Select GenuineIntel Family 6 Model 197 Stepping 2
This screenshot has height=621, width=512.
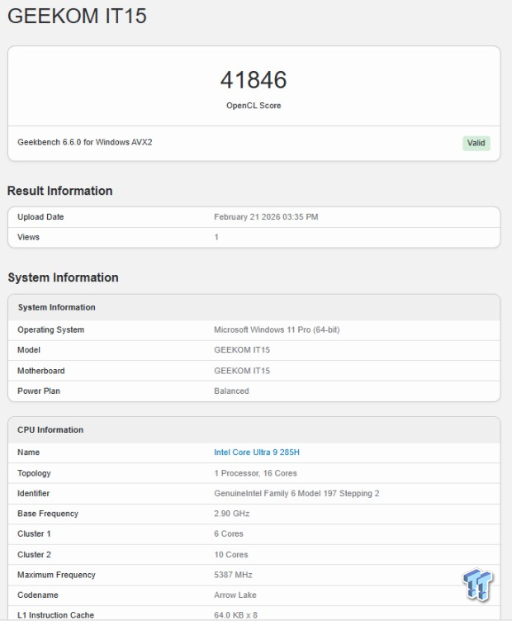(x=296, y=494)
